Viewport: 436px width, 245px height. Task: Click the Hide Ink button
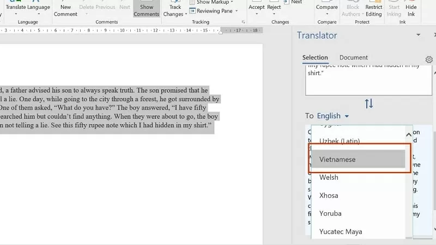[x=411, y=10]
